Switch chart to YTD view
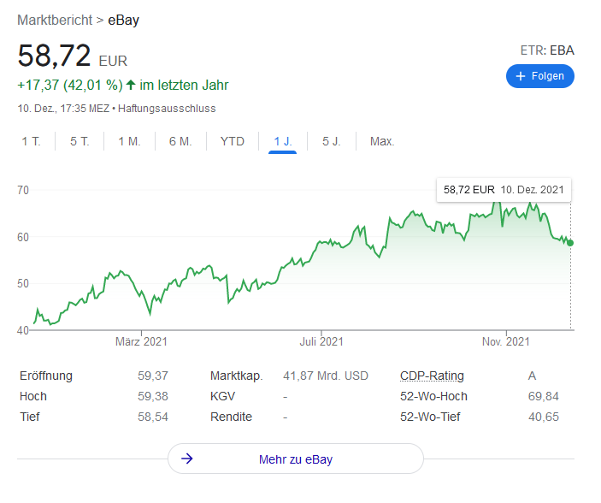The image size is (601, 503). (x=232, y=141)
